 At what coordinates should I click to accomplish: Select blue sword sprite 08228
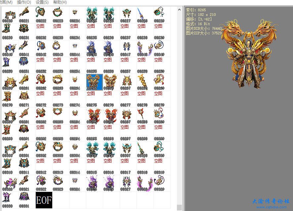pyautogui.click(x=145, y=15)
